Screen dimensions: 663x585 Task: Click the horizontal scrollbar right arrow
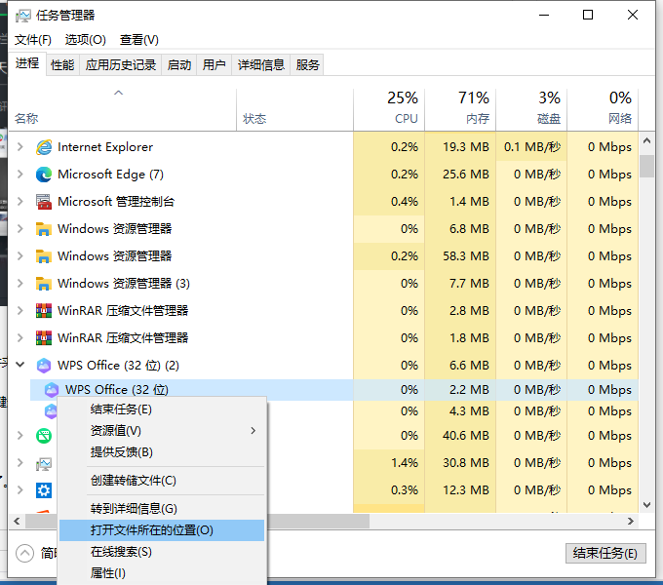pos(631,522)
